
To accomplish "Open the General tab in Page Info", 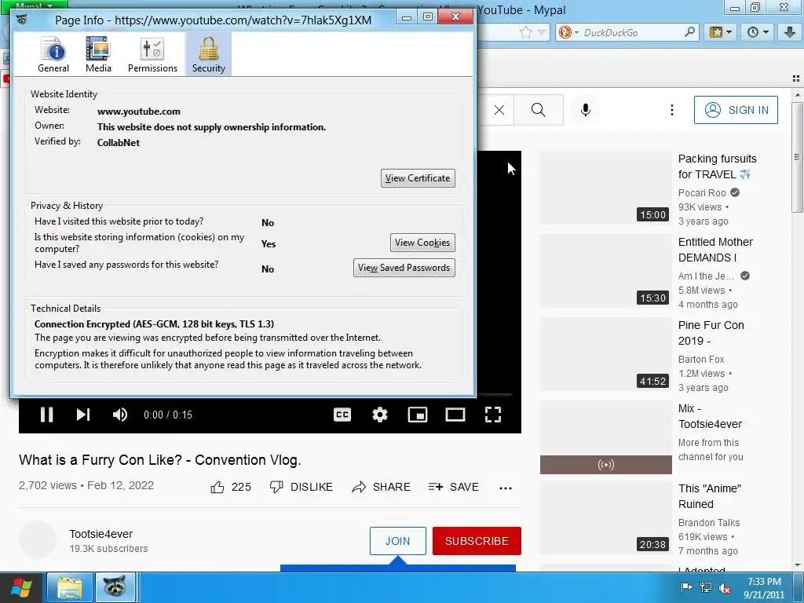I will point(53,55).
